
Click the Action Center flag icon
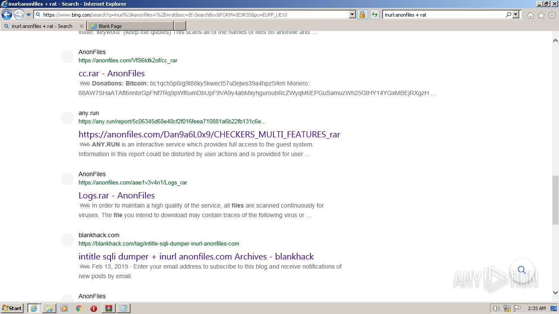(517, 308)
